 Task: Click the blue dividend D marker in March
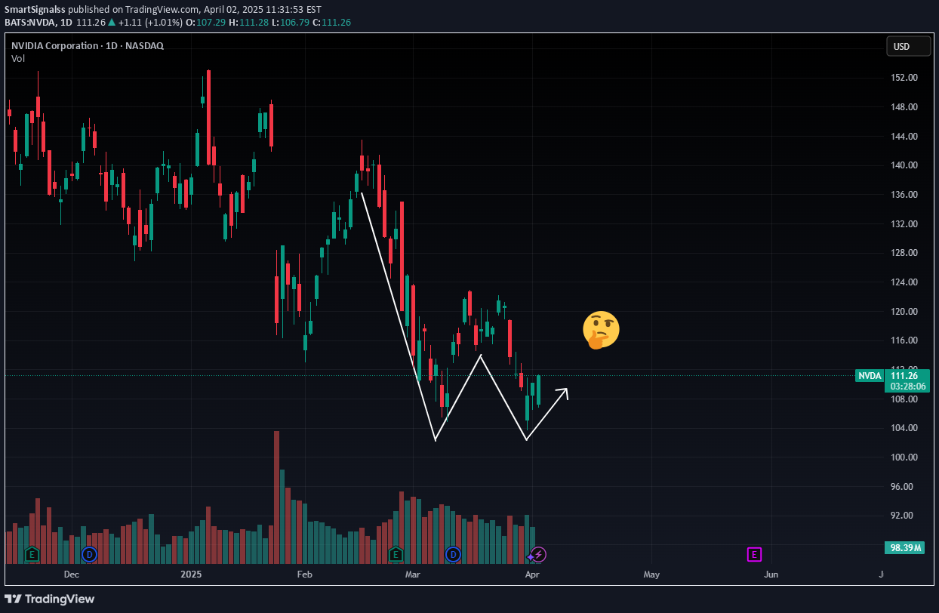click(x=453, y=555)
